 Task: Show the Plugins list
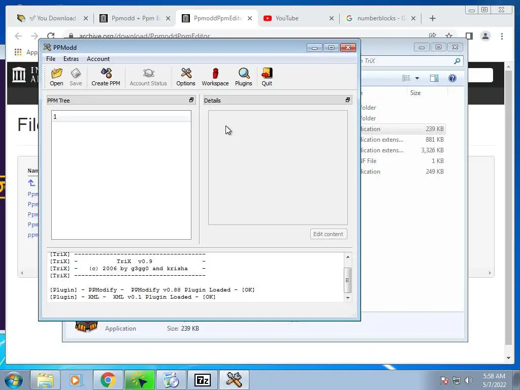pos(243,77)
